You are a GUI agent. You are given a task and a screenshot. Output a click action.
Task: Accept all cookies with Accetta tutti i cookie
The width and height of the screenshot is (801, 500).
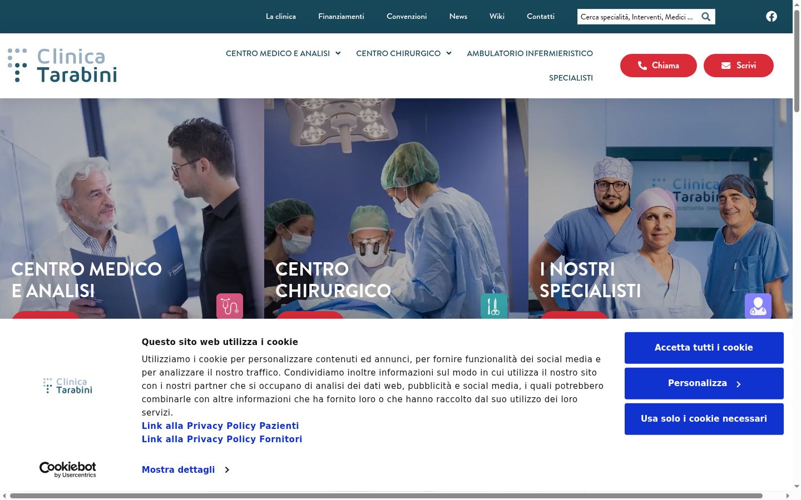[x=704, y=348]
